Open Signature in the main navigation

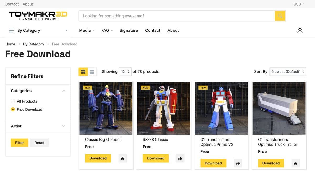point(129,30)
